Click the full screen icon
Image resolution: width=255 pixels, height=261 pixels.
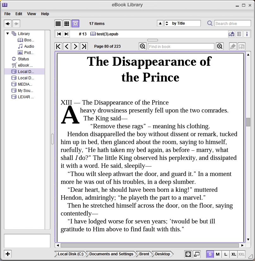point(188,254)
